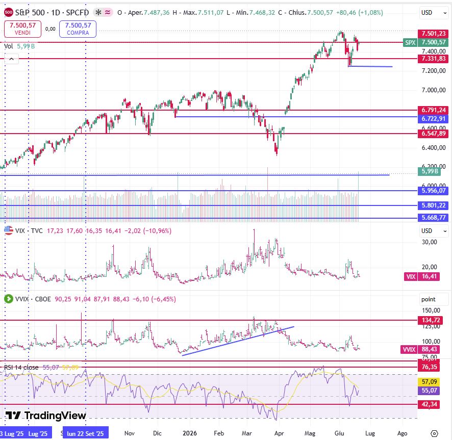The width and height of the screenshot is (452, 440).
Task: Click the green VVIX symbol icon
Action: click(9, 299)
